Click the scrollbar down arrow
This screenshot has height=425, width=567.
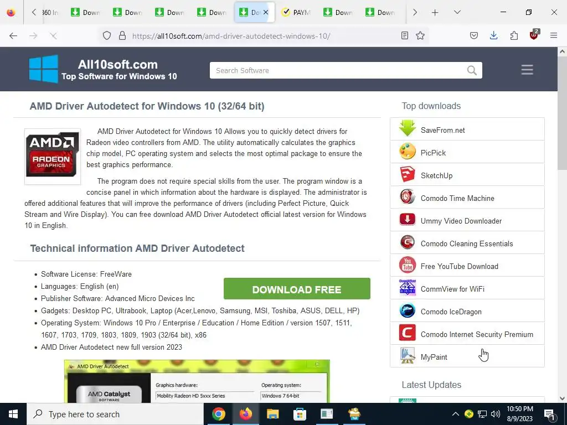click(x=562, y=398)
